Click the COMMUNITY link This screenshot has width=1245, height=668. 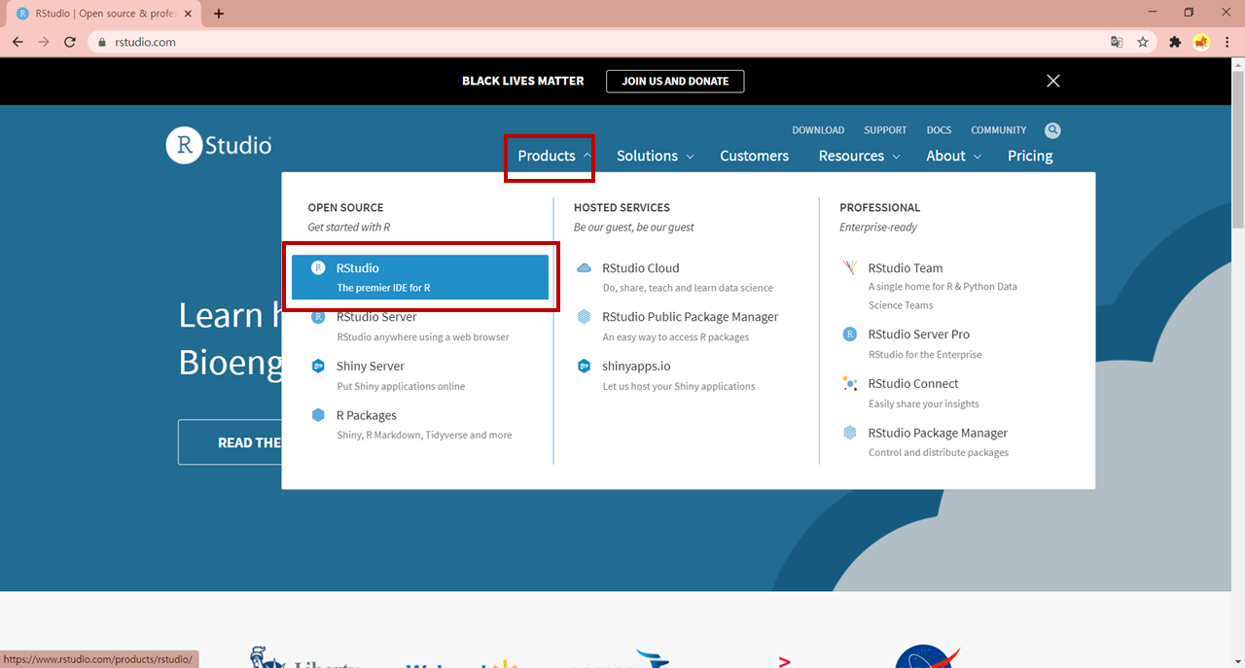pos(998,130)
